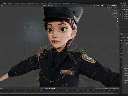The image size is (128, 96).
Task: Toggle snapping magnet button
Action: click(52, 6)
